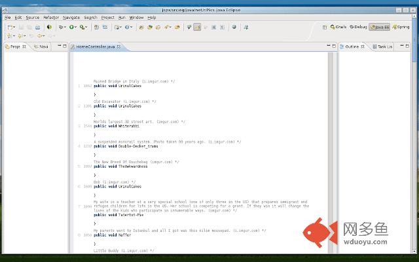Click the globe web browser toolbar icon
The height and width of the screenshot is (262, 419).
234,27
